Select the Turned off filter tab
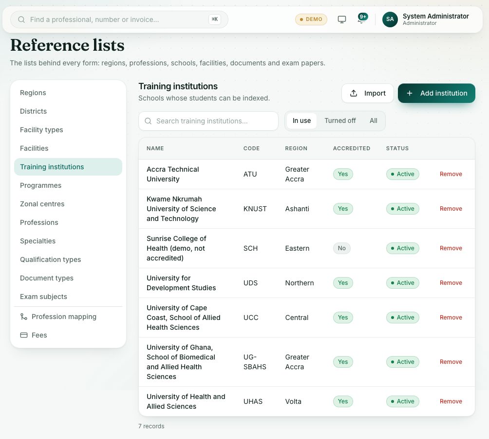This screenshot has height=439, width=489. 340,120
